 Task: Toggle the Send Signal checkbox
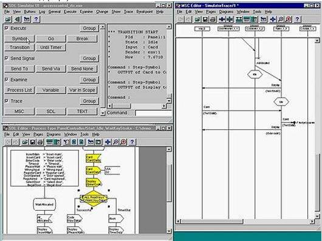click(x=7, y=58)
